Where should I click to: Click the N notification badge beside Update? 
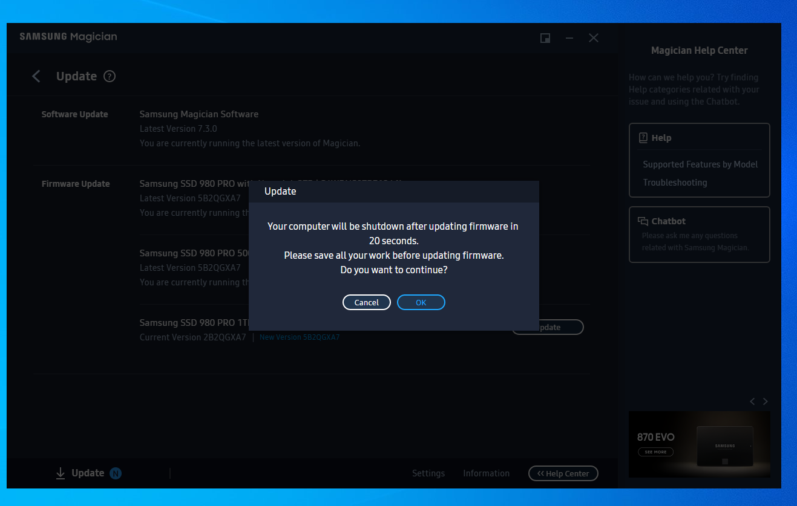pyautogui.click(x=116, y=473)
